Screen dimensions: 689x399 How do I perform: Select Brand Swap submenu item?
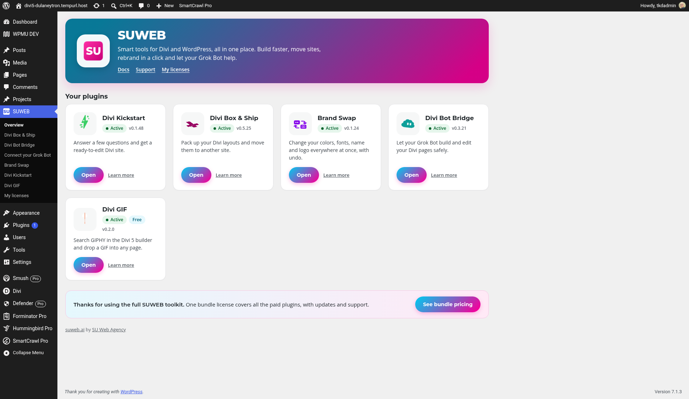point(17,165)
